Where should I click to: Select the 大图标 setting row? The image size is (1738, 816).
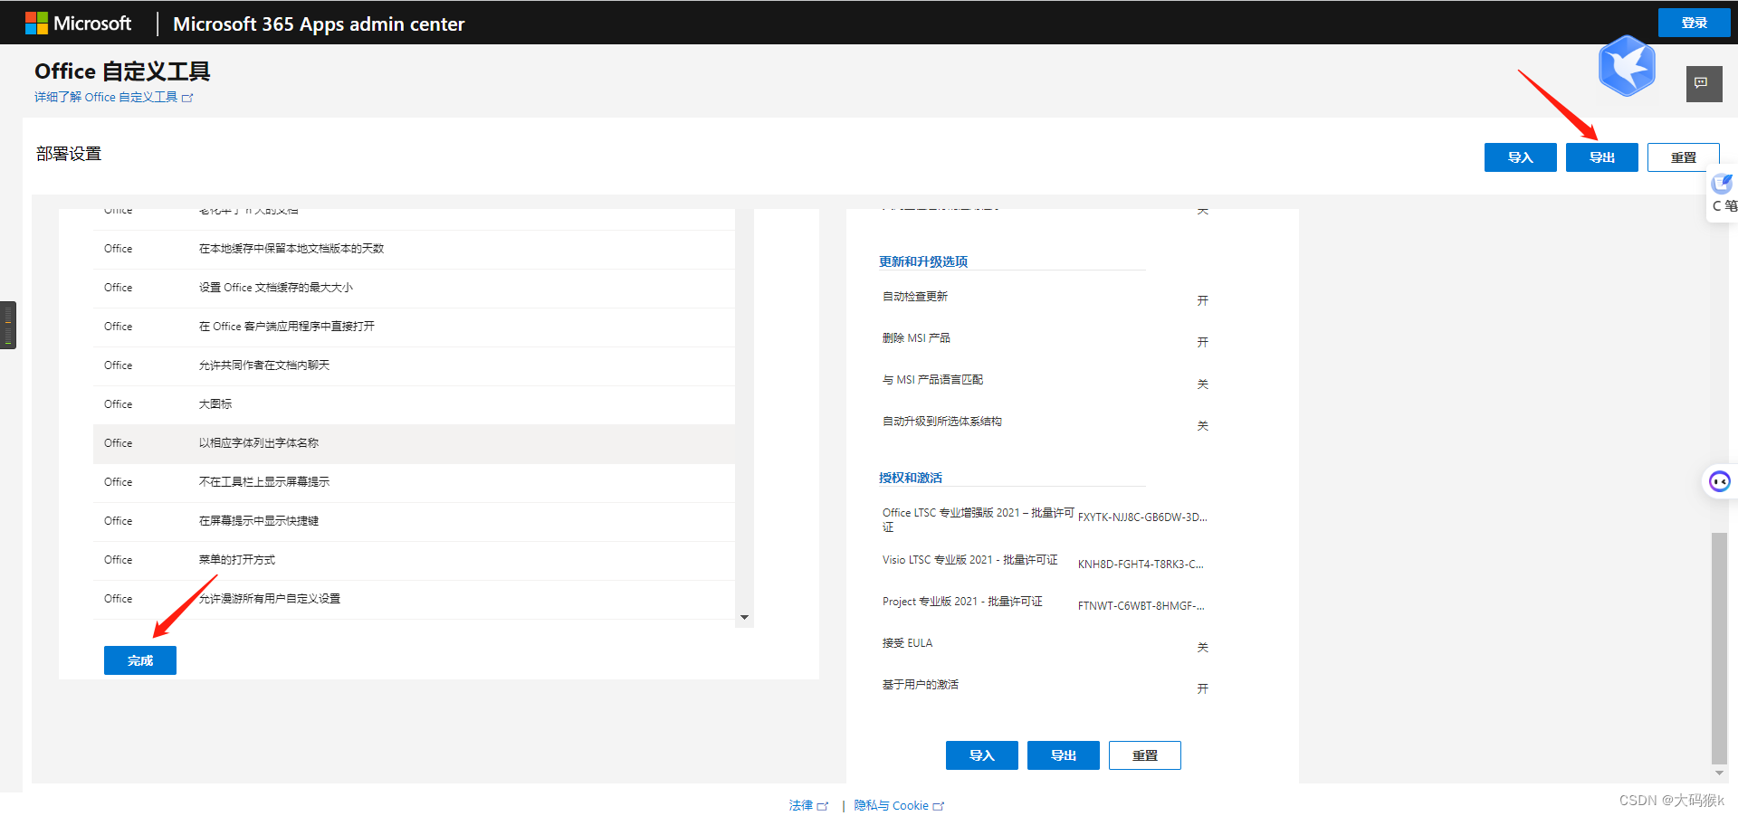pyautogui.click(x=414, y=404)
